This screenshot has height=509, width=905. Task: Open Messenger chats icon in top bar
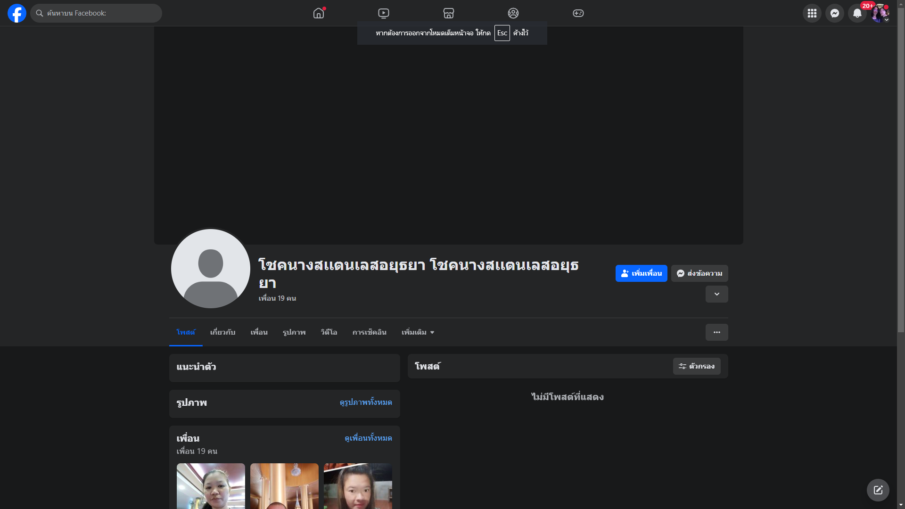coord(834,13)
